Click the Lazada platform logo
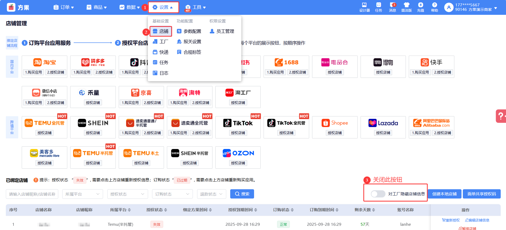 coord(383,123)
